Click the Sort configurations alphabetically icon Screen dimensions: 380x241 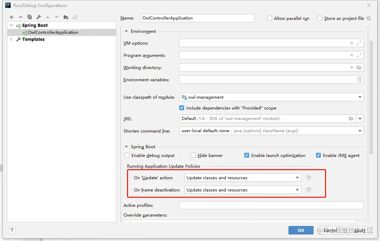(x=75, y=17)
